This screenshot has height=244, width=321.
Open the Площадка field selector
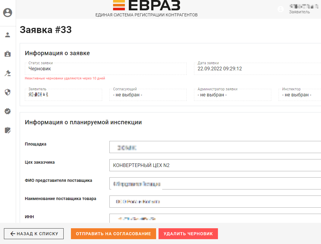tap(215, 147)
